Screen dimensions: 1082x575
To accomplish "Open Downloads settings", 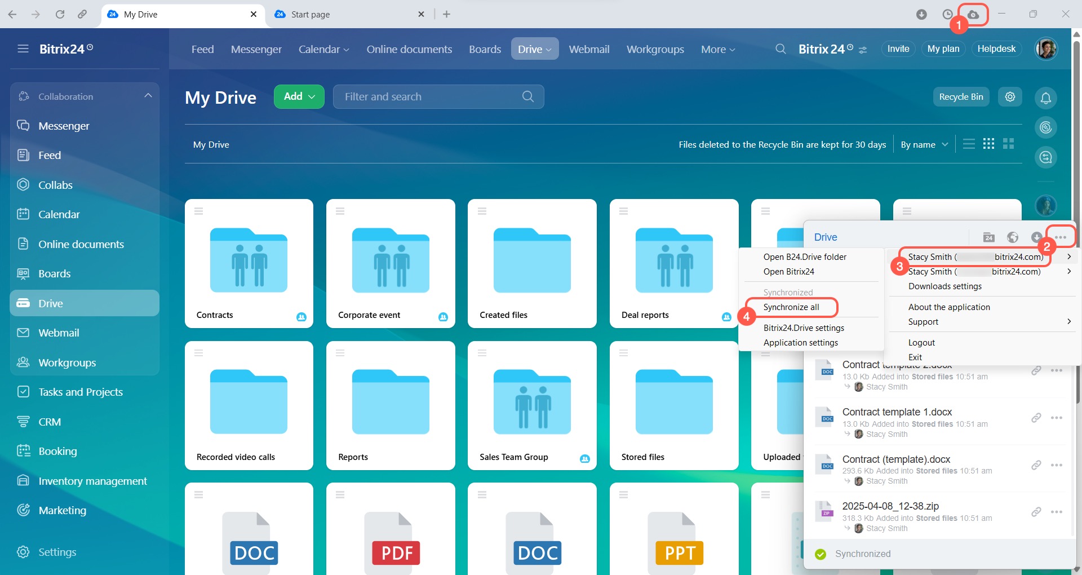I will click(x=944, y=286).
